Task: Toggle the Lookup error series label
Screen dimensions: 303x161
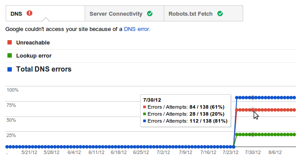Action: 34,55
